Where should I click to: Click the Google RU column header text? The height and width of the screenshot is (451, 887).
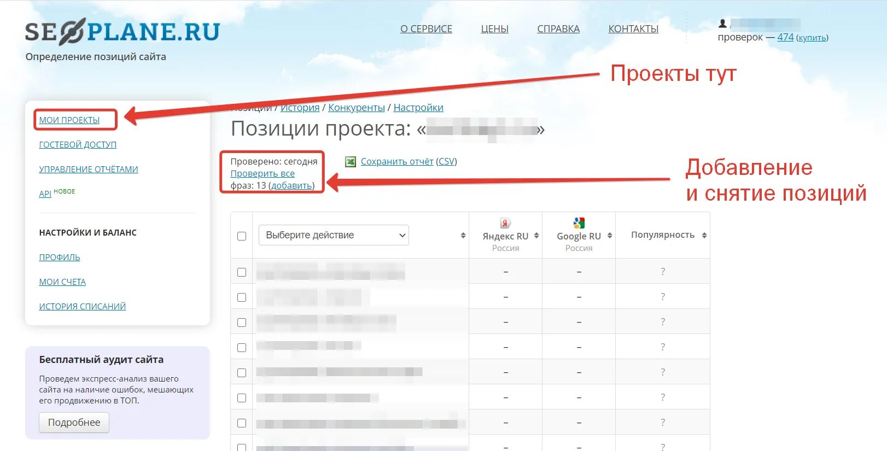pos(579,236)
